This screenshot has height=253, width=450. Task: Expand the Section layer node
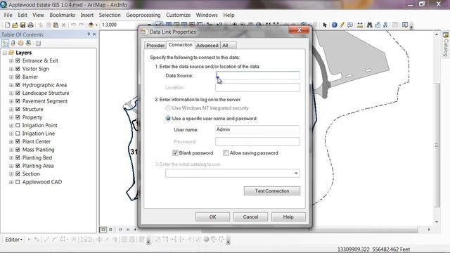11,174
